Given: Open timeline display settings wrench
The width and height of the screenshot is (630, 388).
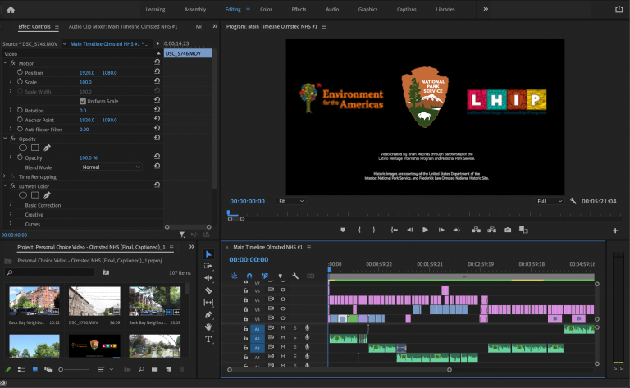Looking at the screenshot, I should (295, 276).
